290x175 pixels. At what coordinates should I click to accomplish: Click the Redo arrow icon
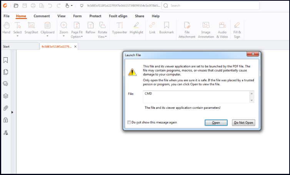pyautogui.click(x=58, y=5)
